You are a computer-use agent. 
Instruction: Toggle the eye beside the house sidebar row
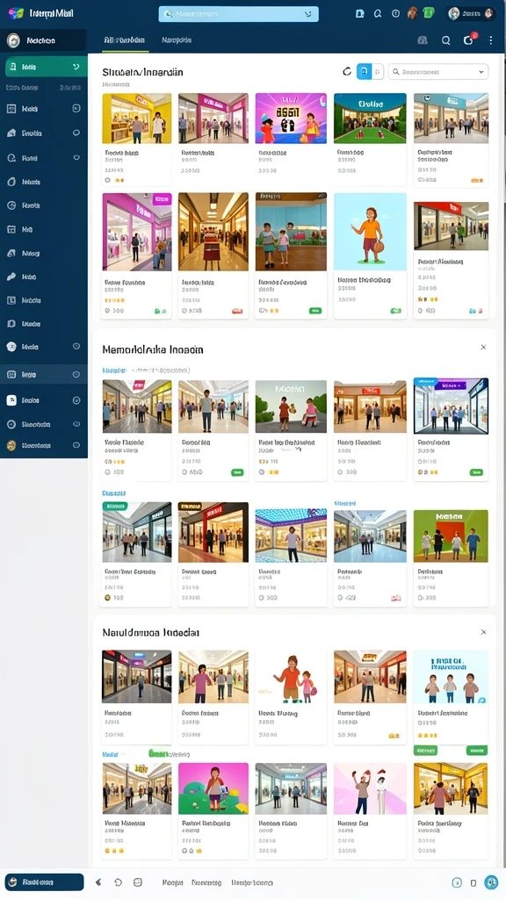point(76,133)
